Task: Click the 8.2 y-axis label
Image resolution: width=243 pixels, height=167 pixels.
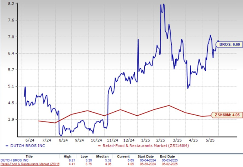Action: (11, 4)
